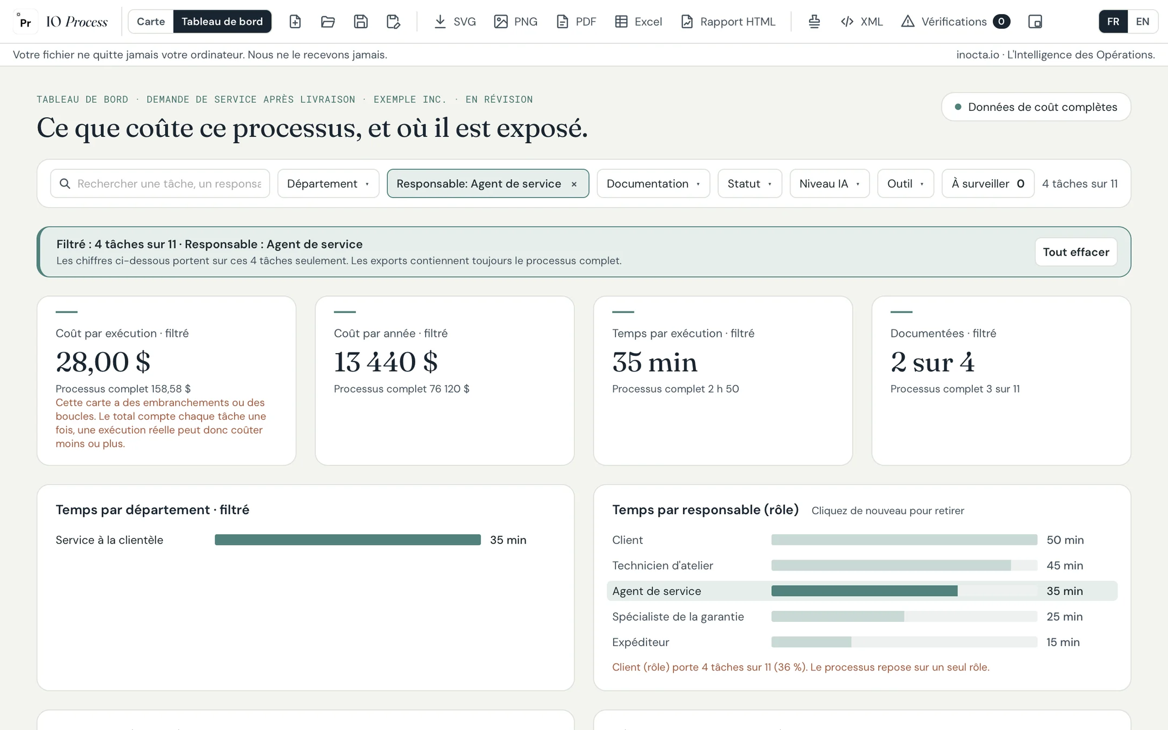This screenshot has height=730, width=1168.
Task: Open the XML code view
Action: coord(862,22)
